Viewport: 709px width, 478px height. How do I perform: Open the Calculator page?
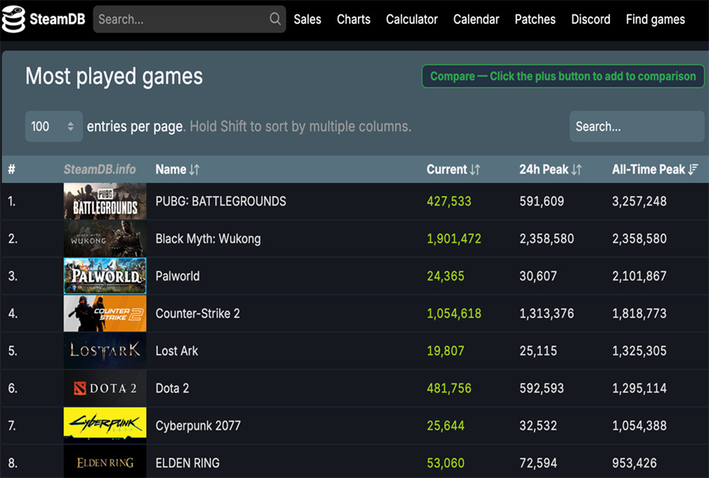[x=412, y=19]
